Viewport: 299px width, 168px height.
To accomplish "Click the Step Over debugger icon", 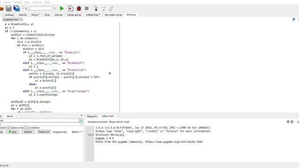I will 104,8.
